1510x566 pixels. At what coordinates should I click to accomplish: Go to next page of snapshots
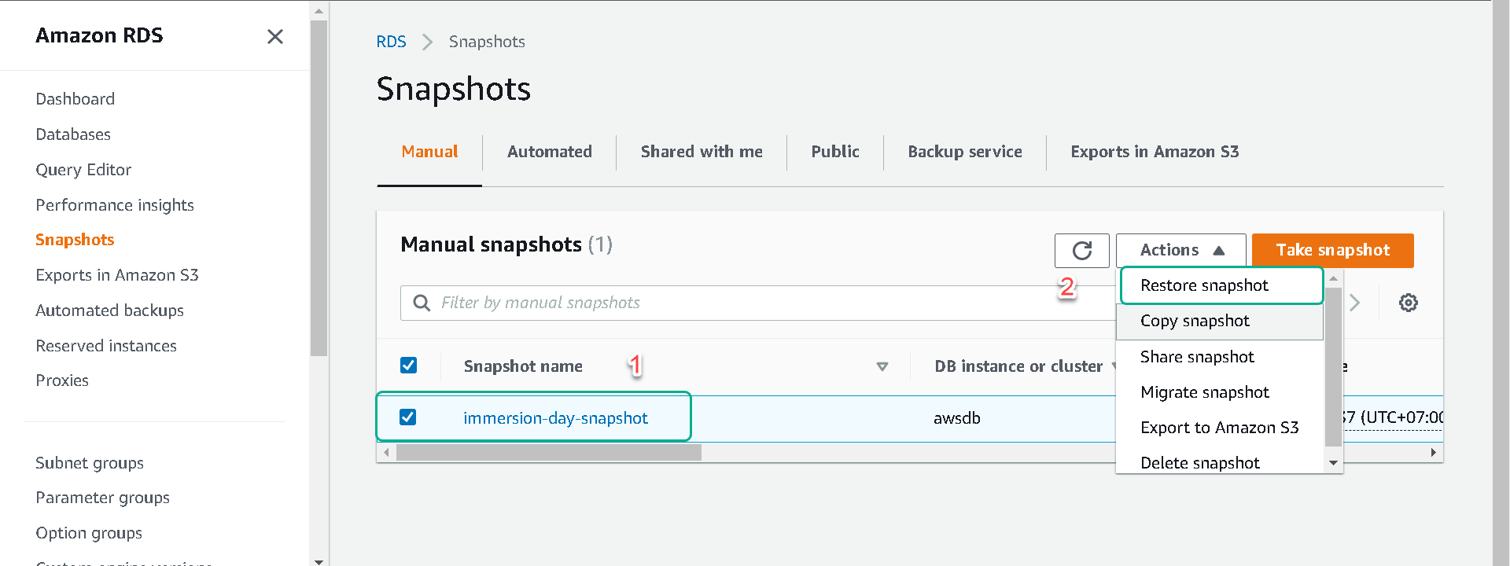point(1354,303)
